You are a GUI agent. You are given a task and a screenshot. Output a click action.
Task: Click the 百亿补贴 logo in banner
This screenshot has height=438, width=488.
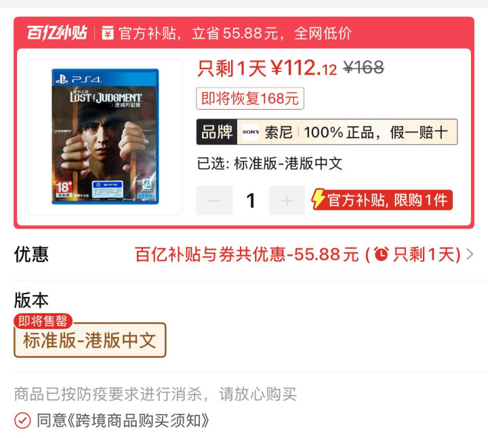57,33
